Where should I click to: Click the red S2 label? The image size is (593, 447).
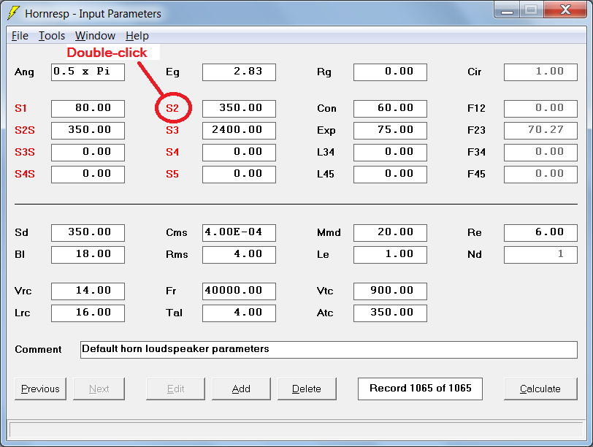pyautogui.click(x=172, y=108)
